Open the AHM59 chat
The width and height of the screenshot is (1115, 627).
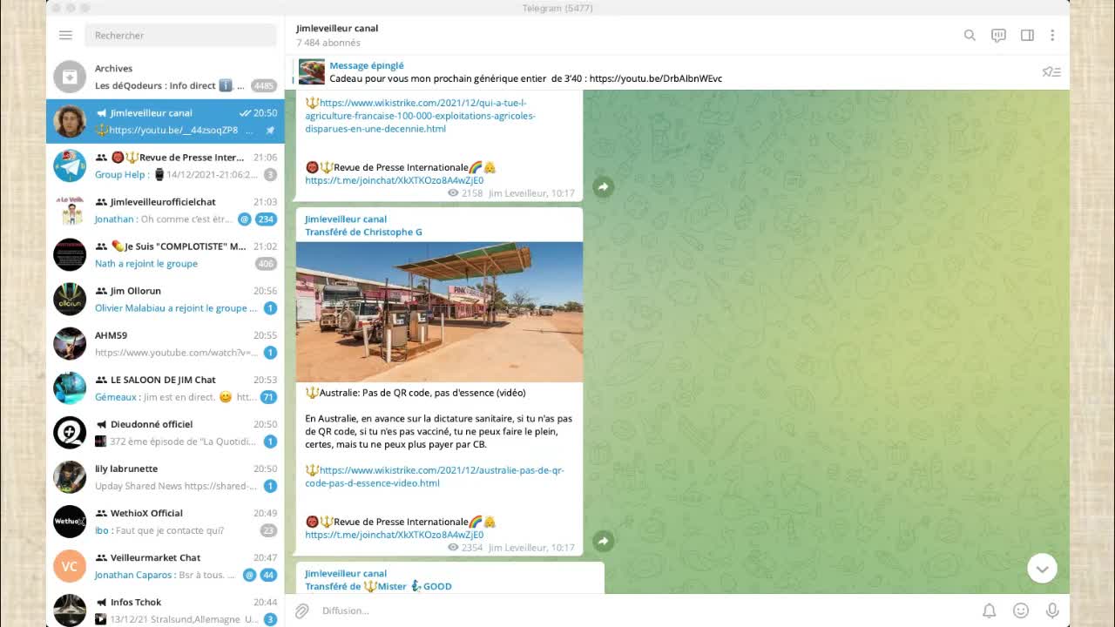coord(166,343)
